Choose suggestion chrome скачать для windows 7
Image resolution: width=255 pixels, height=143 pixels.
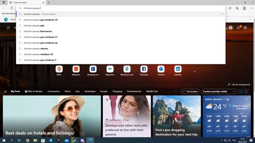(121, 60)
